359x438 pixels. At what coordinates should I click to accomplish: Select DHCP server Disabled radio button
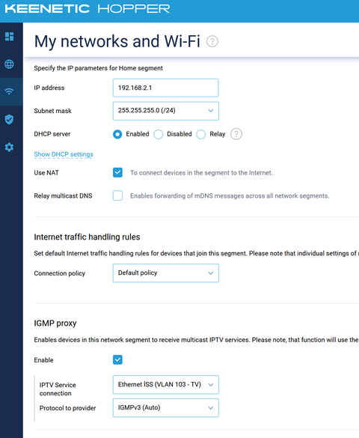158,134
